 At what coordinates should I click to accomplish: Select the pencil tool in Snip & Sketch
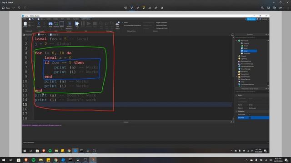pyautogui.click(x=138, y=8)
